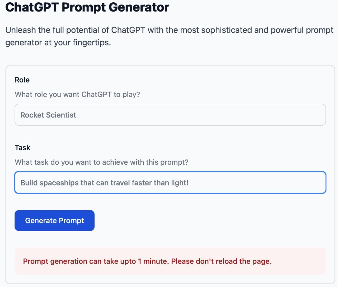This screenshot has height=287, width=338.
Task: Click the "Build spaceships" placeholder text
Action: click(x=104, y=183)
